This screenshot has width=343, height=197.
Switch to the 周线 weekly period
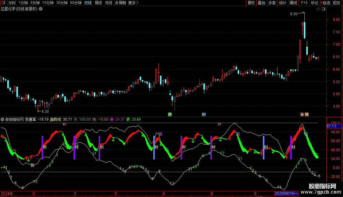98,3
